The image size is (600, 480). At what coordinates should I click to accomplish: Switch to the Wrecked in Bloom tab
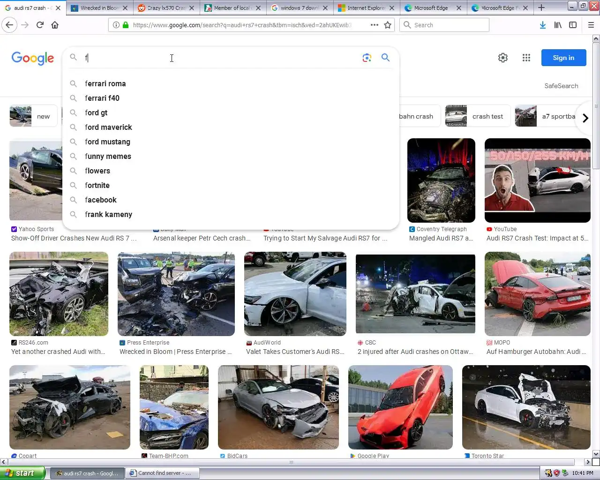click(x=99, y=8)
